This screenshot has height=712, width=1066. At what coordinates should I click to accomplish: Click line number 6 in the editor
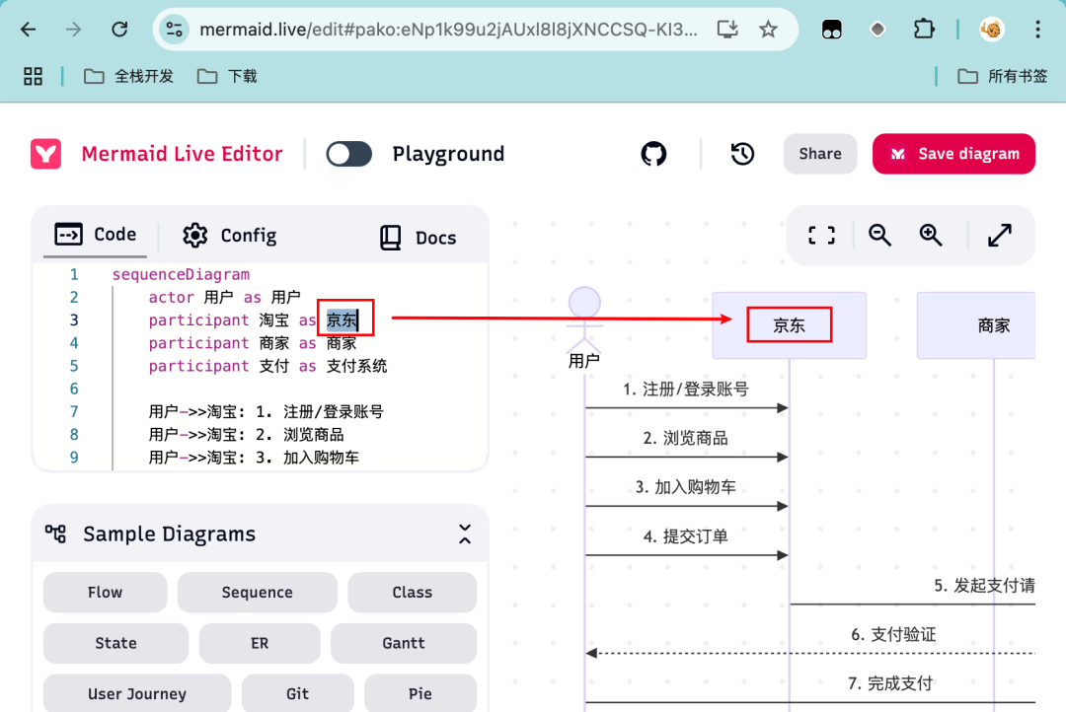coord(74,389)
